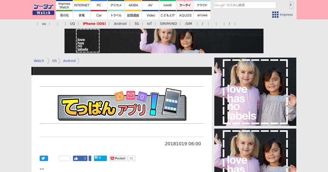Save article to Pocket

118,158
